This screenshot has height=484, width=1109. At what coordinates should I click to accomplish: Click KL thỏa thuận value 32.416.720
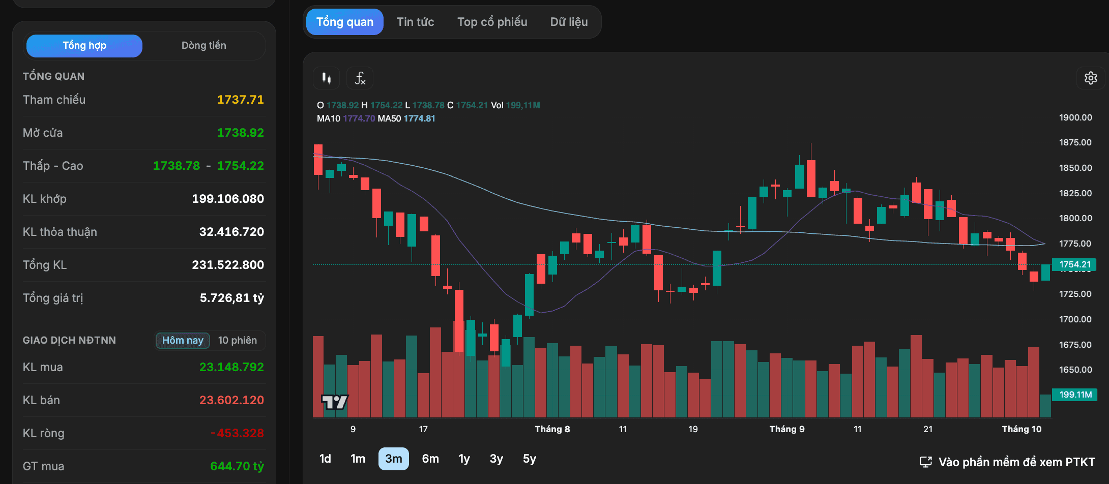tap(231, 232)
